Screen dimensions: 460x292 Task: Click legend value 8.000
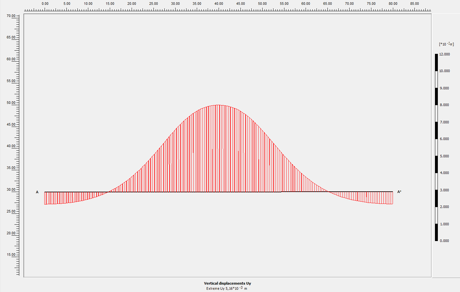click(445, 105)
